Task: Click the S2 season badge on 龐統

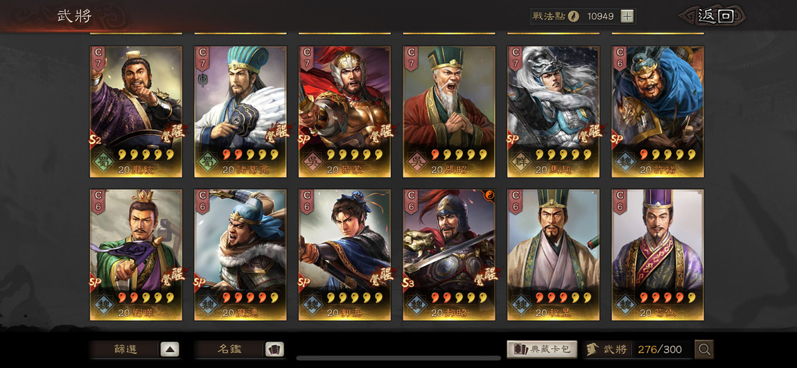Action: [x=95, y=139]
